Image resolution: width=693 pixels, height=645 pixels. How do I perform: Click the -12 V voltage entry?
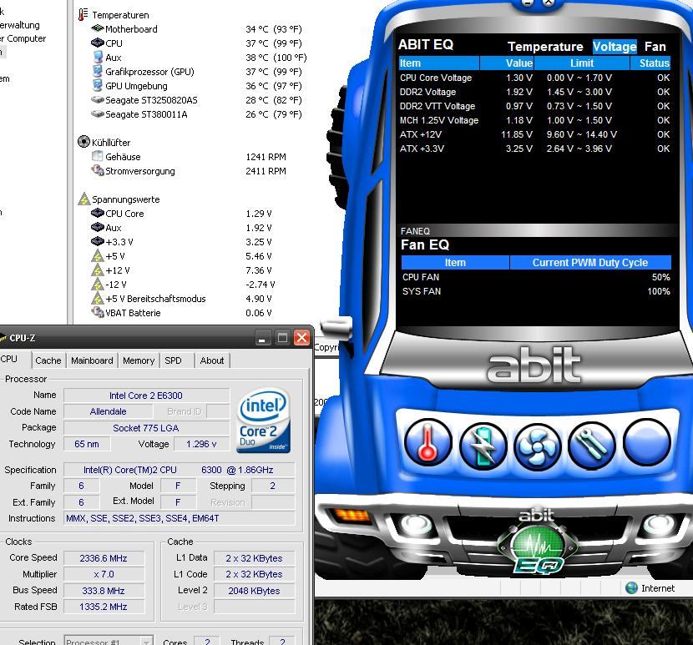[184, 284]
